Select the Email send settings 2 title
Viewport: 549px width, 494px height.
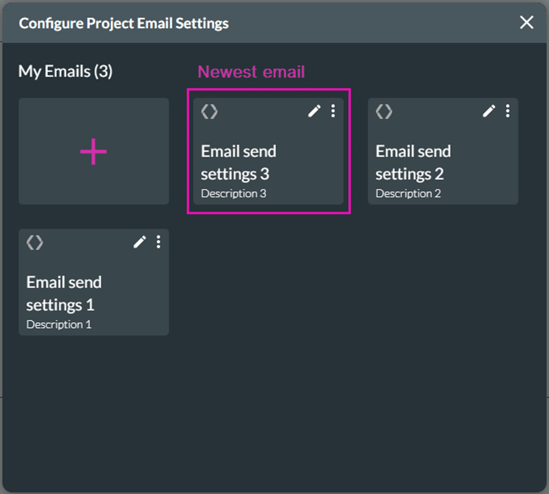[413, 162]
